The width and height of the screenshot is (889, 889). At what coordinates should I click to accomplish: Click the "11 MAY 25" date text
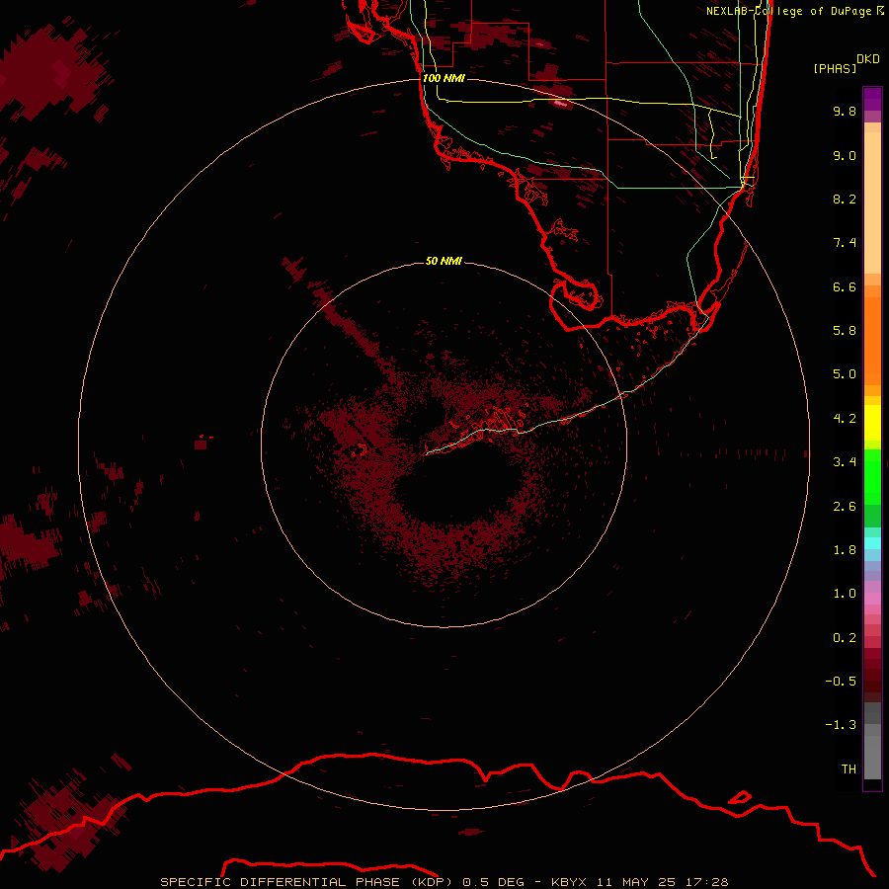click(x=635, y=882)
